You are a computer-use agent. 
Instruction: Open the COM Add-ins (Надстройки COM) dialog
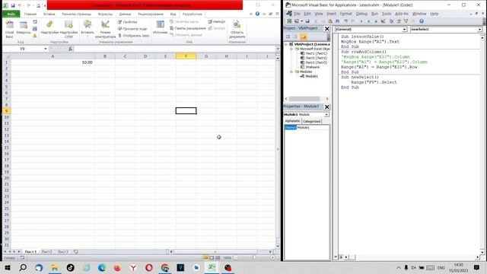point(68,30)
